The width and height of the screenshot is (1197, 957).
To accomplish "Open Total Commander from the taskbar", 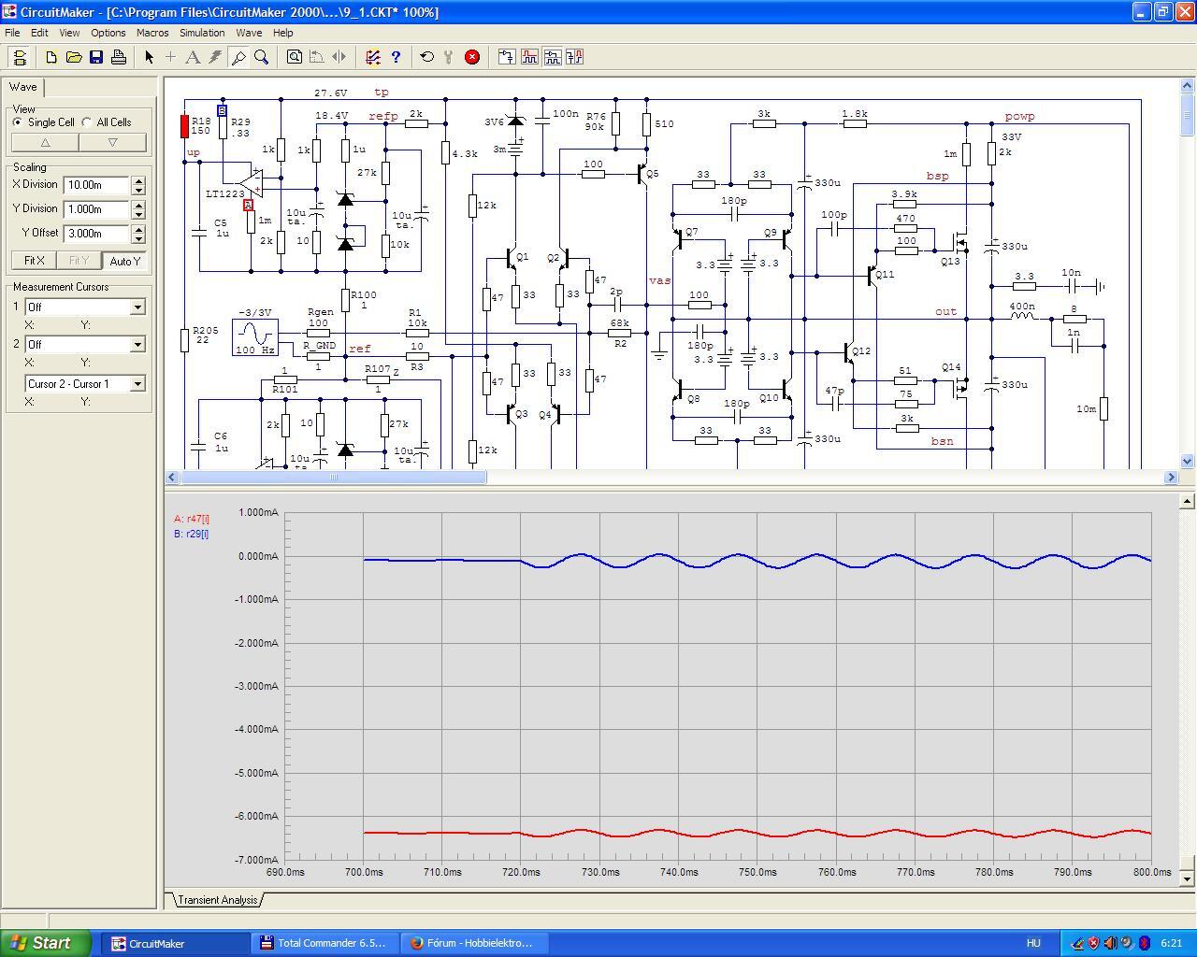I will (x=324, y=943).
